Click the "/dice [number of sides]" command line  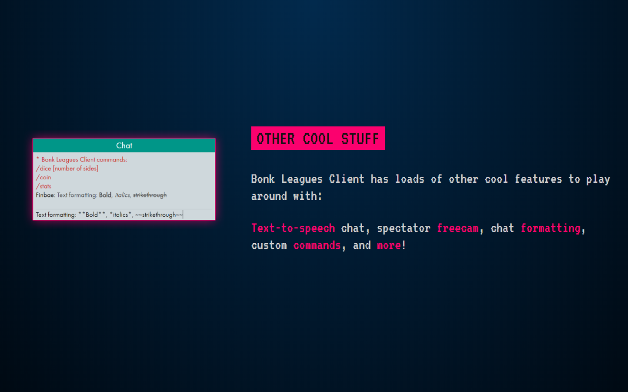tap(67, 169)
